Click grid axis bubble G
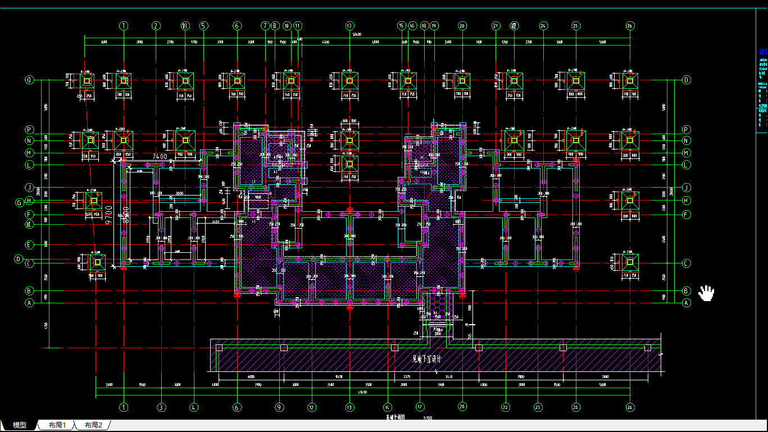The height and width of the screenshot is (432, 768). click(x=19, y=202)
